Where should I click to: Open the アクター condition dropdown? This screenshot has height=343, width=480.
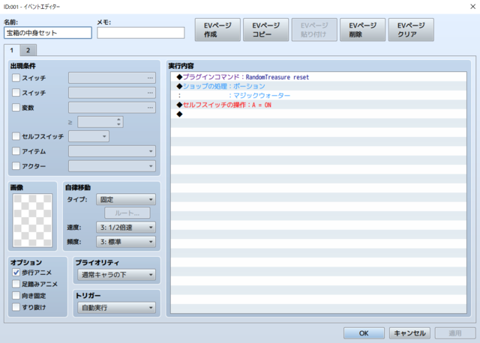[112, 166]
